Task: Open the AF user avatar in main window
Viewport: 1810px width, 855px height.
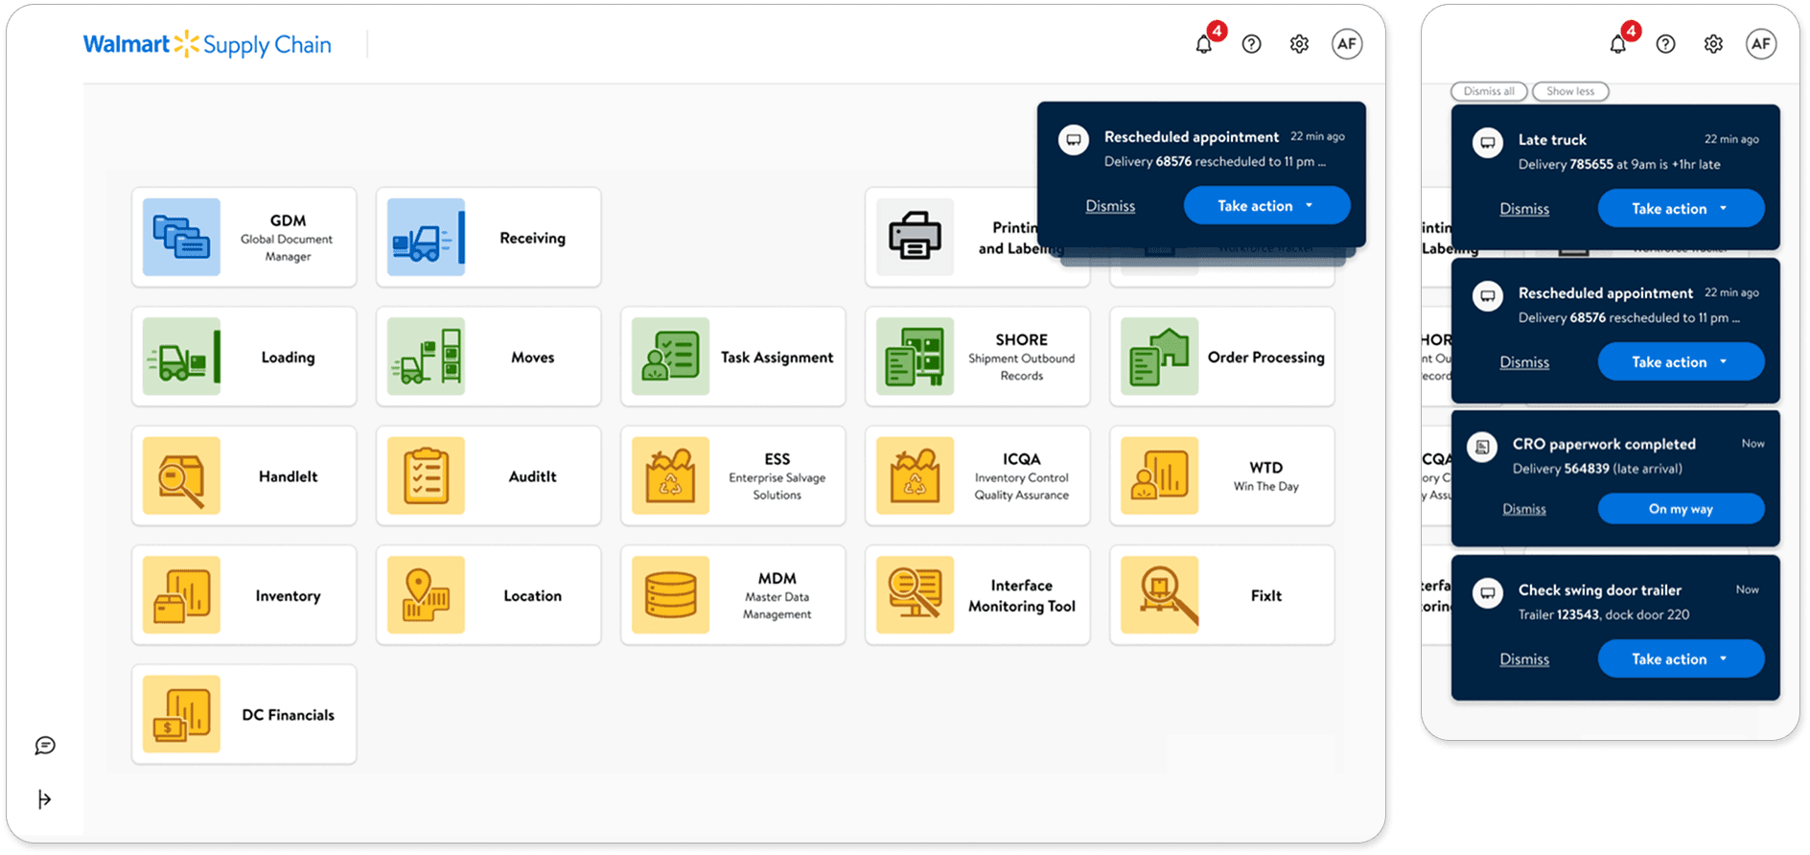Action: click(x=1347, y=43)
